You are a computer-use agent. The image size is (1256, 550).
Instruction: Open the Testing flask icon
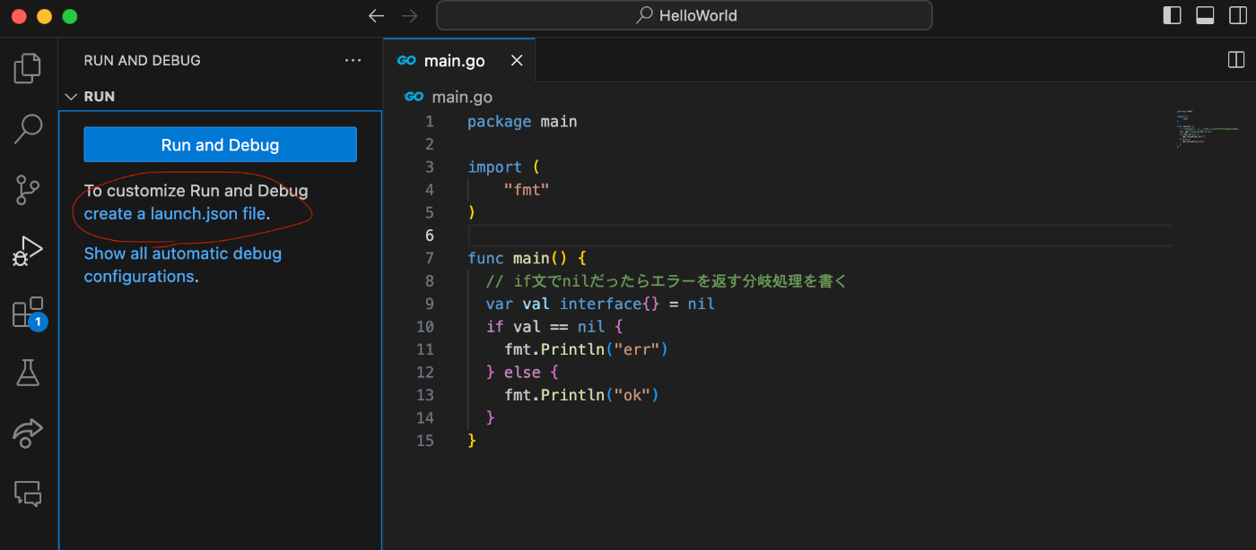coord(28,373)
